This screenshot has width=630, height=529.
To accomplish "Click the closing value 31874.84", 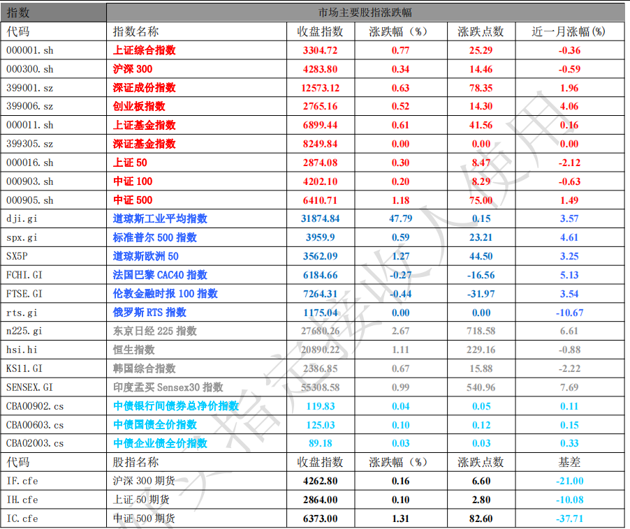I will 320,218.
